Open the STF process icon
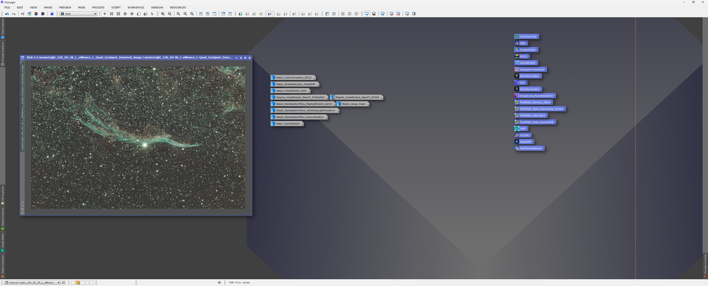The image size is (708, 286). tap(521, 82)
